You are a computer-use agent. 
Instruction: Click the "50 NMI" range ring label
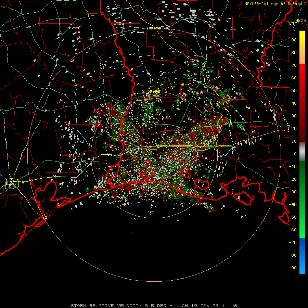coord(154,91)
